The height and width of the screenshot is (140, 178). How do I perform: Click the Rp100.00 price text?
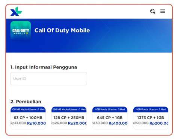click(x=118, y=123)
